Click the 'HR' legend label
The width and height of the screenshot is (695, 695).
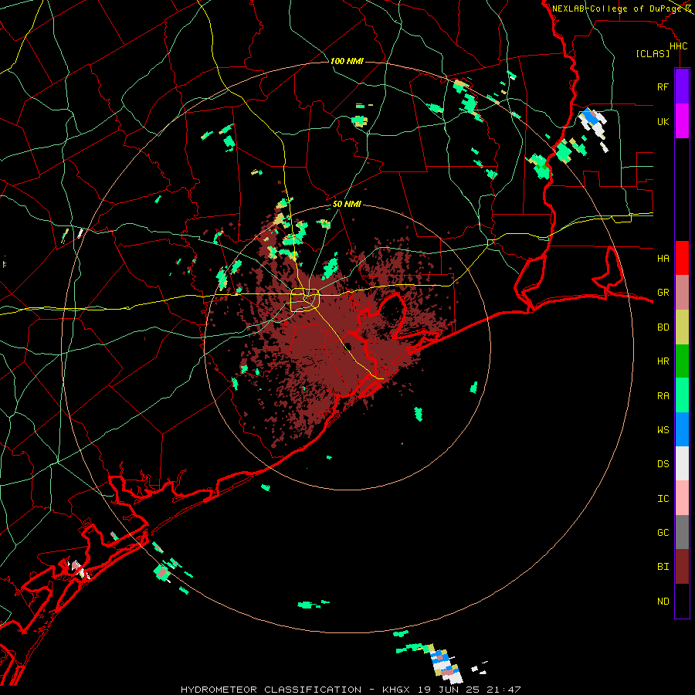point(663,361)
